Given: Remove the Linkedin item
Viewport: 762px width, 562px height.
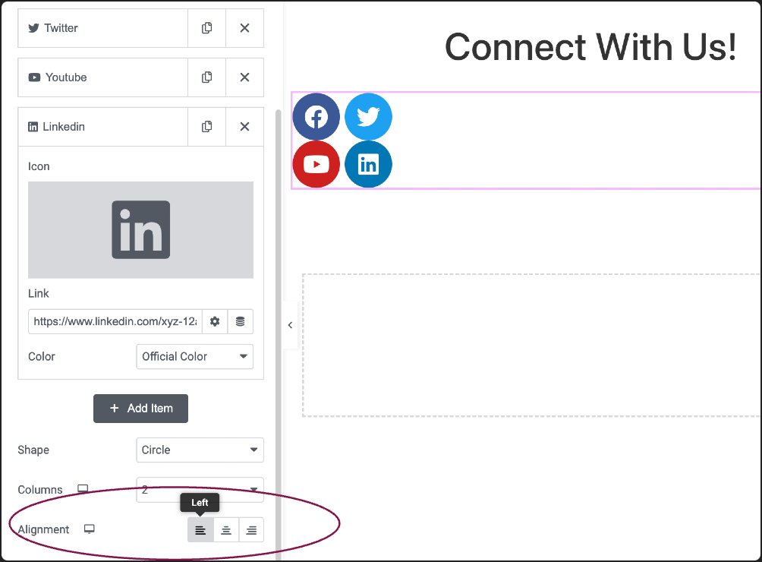Looking at the screenshot, I should click(245, 126).
